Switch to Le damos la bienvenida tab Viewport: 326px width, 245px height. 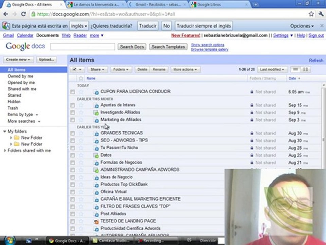(x=96, y=4)
